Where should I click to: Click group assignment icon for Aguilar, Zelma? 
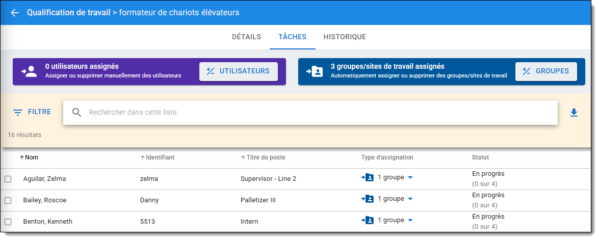pyautogui.click(x=368, y=177)
